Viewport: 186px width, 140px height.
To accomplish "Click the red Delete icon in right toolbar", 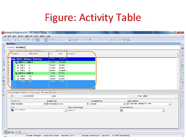I will [x=182, y=48].
